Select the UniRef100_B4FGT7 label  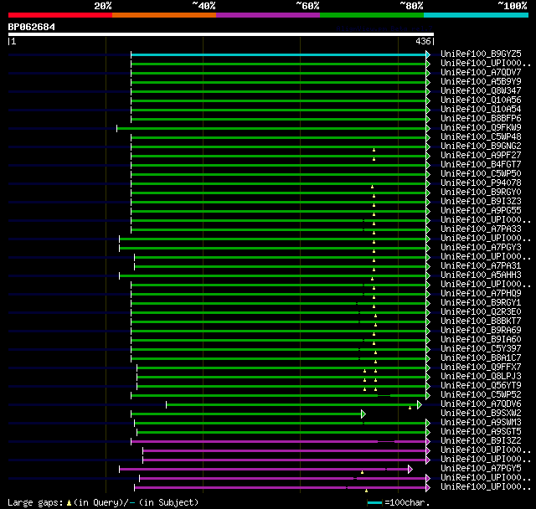pyautogui.click(x=481, y=165)
